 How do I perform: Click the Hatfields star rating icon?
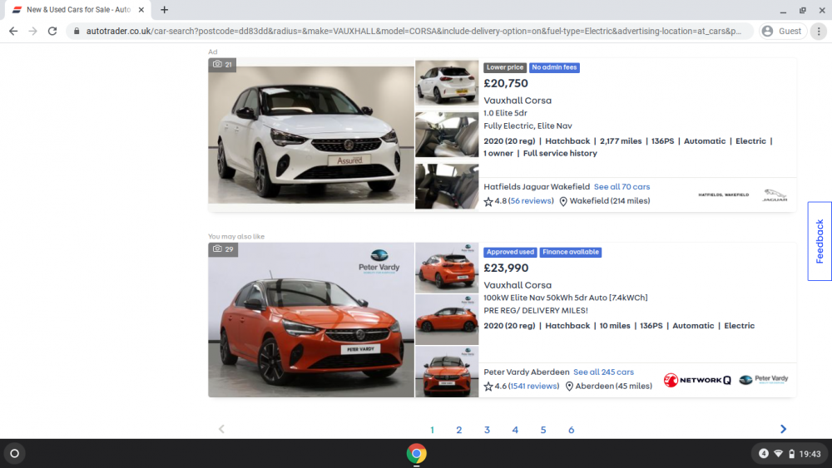[x=488, y=201]
